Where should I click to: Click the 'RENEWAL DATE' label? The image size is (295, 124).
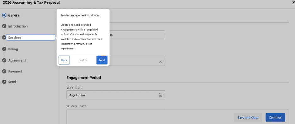[76, 106]
